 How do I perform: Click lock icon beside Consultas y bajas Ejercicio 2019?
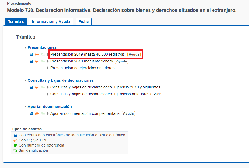coord(32,87)
